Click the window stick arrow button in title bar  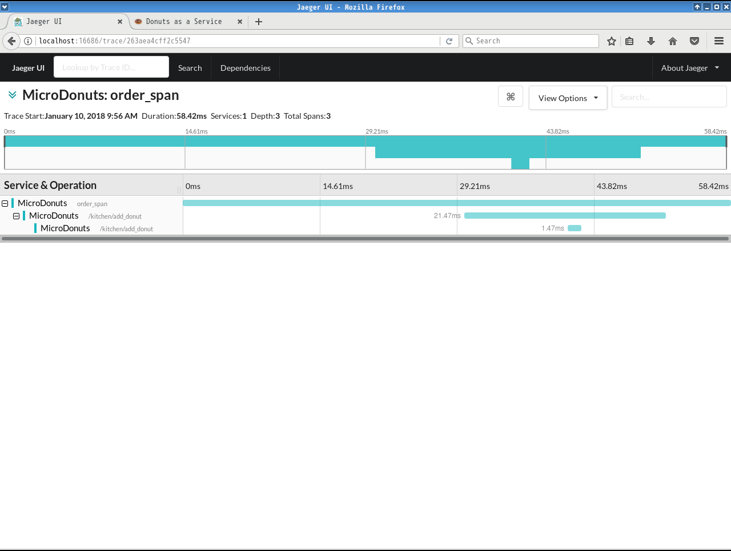[697, 7]
